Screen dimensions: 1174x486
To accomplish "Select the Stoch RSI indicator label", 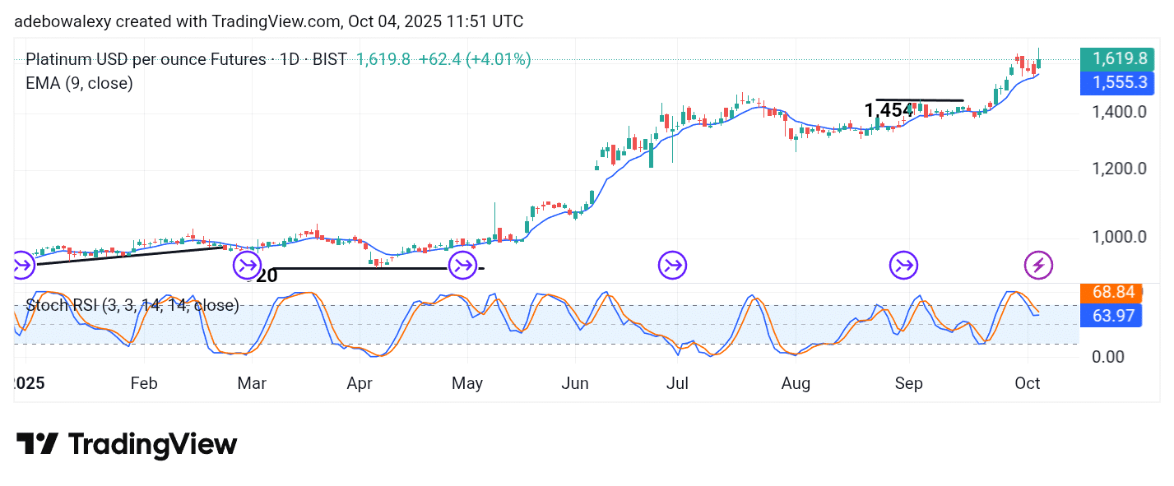I will click(132, 306).
